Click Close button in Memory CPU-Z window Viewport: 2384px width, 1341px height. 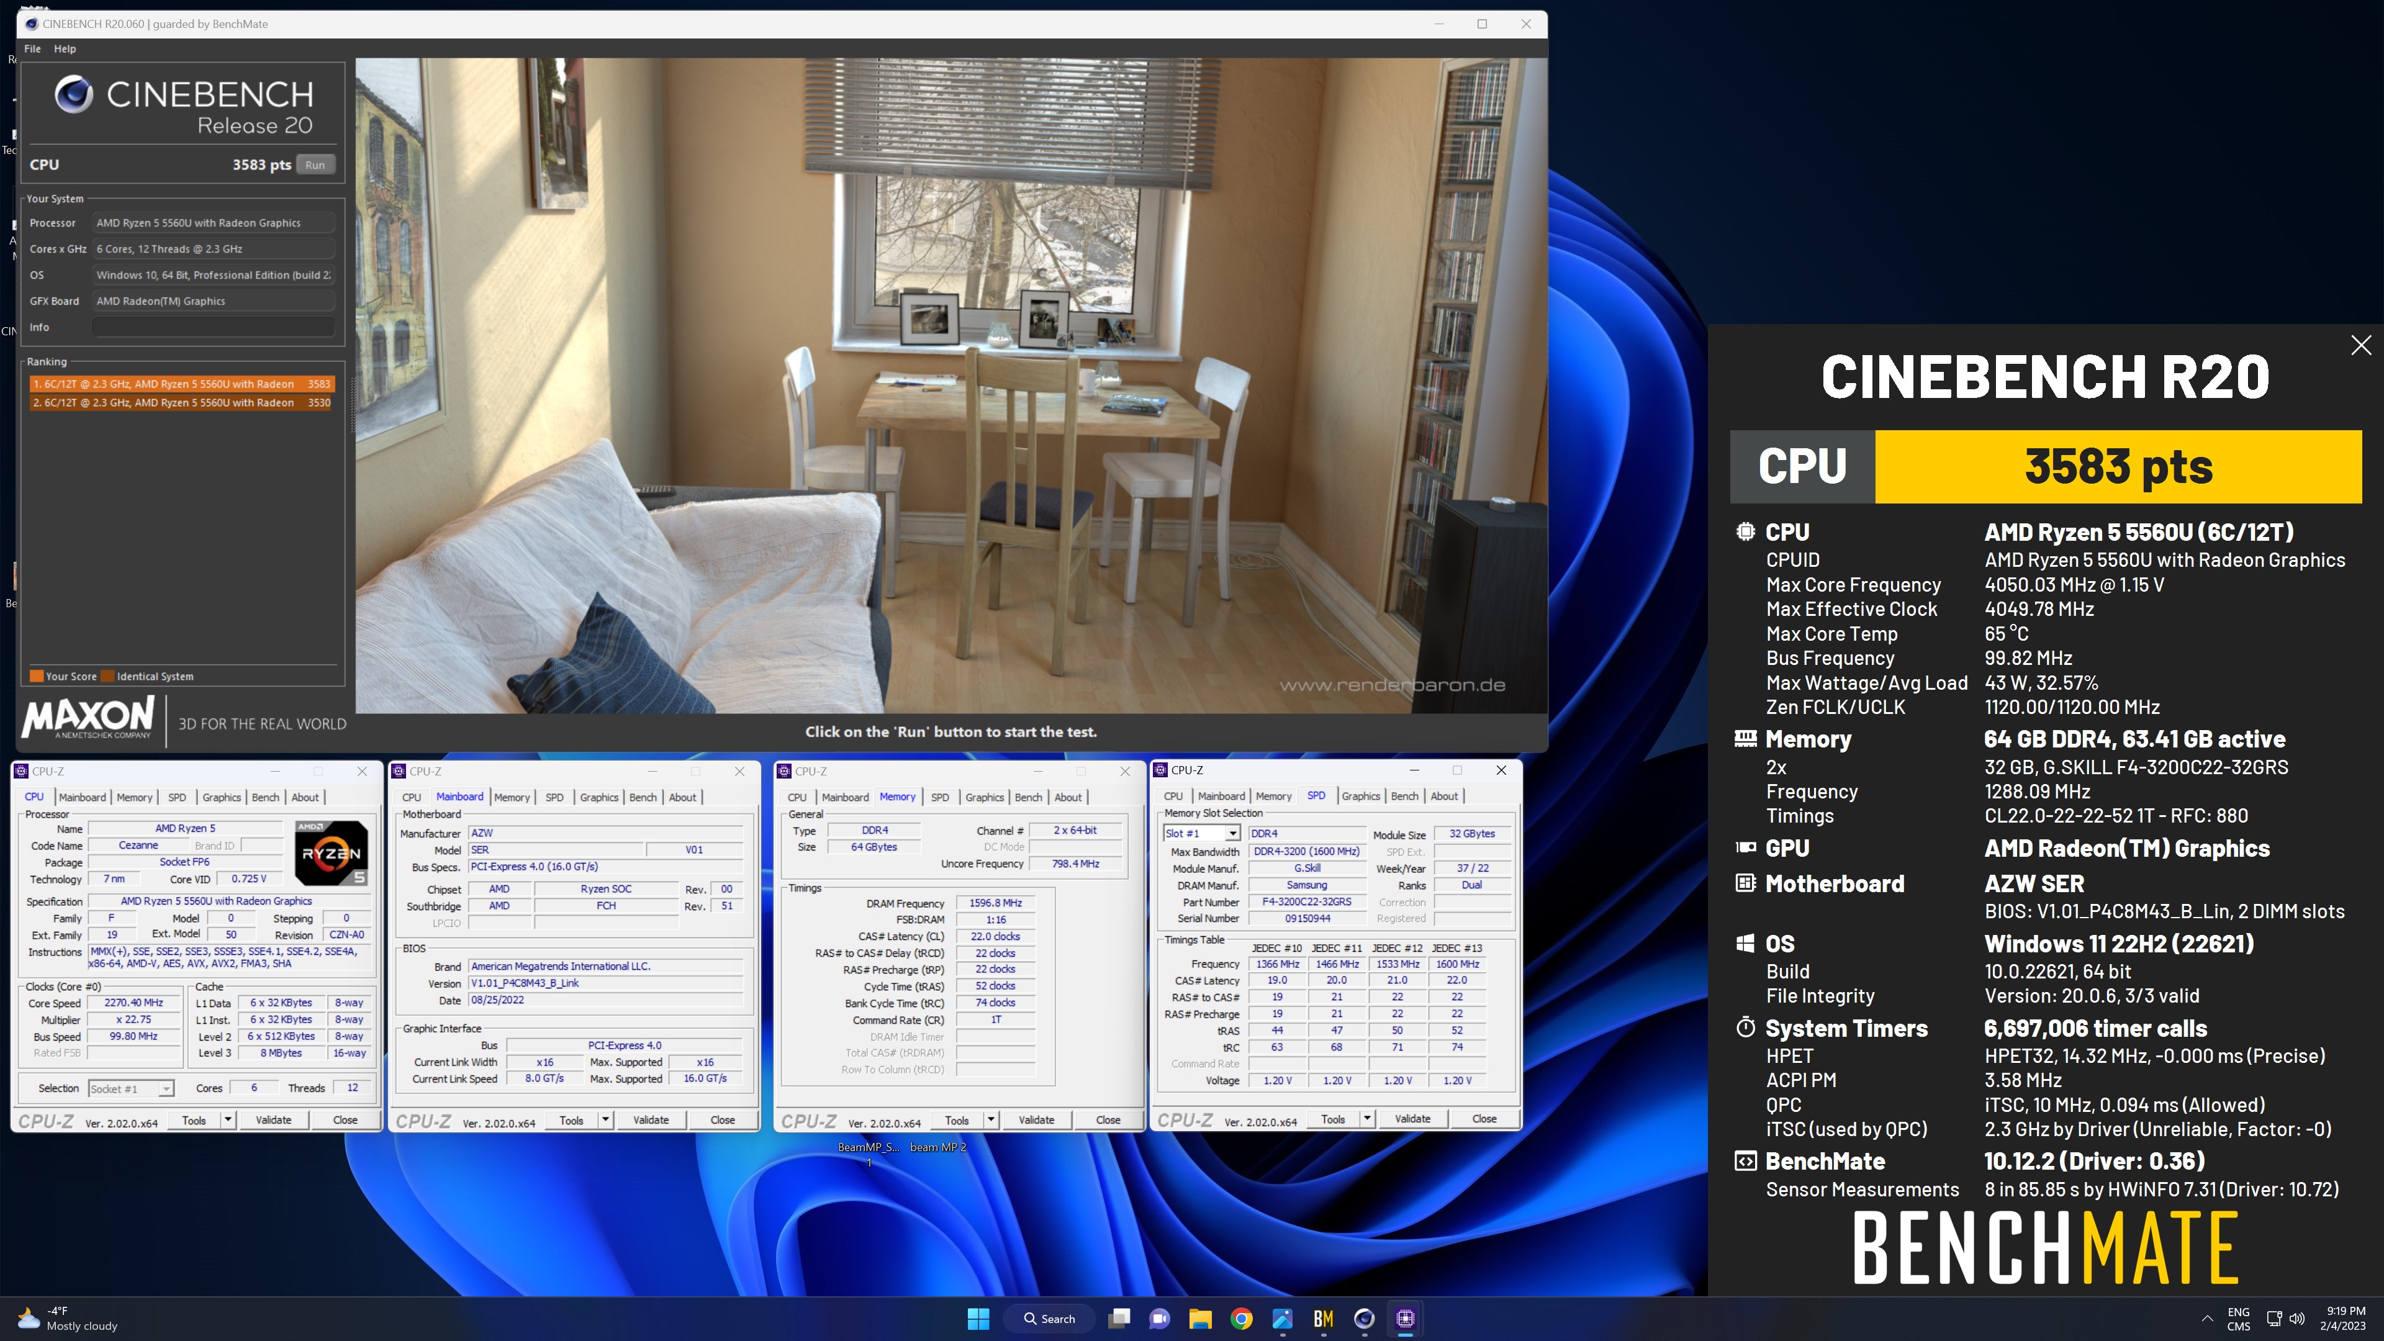[1108, 1120]
